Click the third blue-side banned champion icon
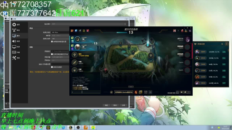232x130 pixels. point(80,31)
